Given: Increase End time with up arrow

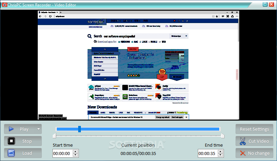Looking at the screenshot, I should pos(221,152).
